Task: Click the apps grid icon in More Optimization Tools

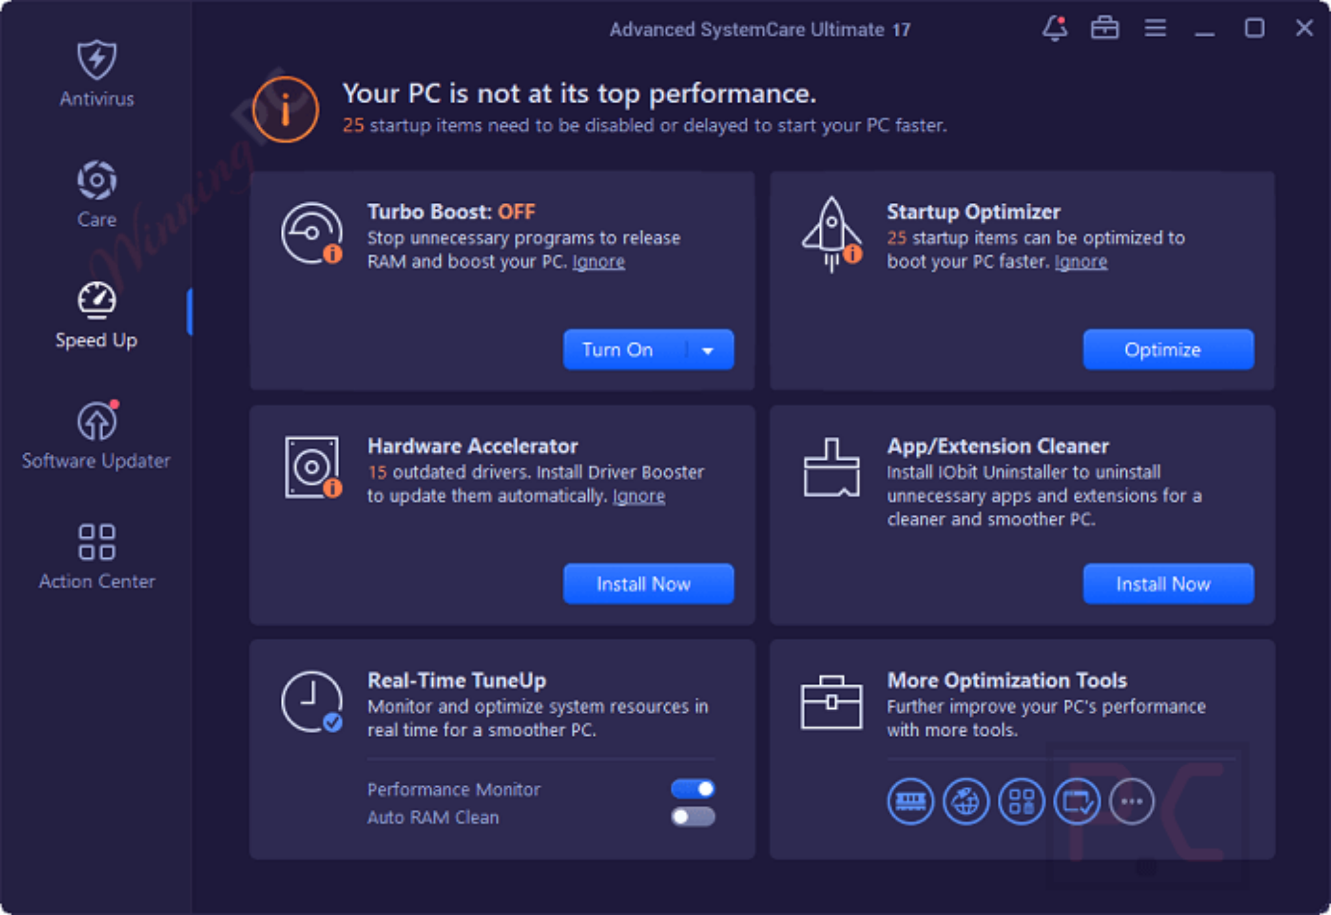Action: (1022, 801)
